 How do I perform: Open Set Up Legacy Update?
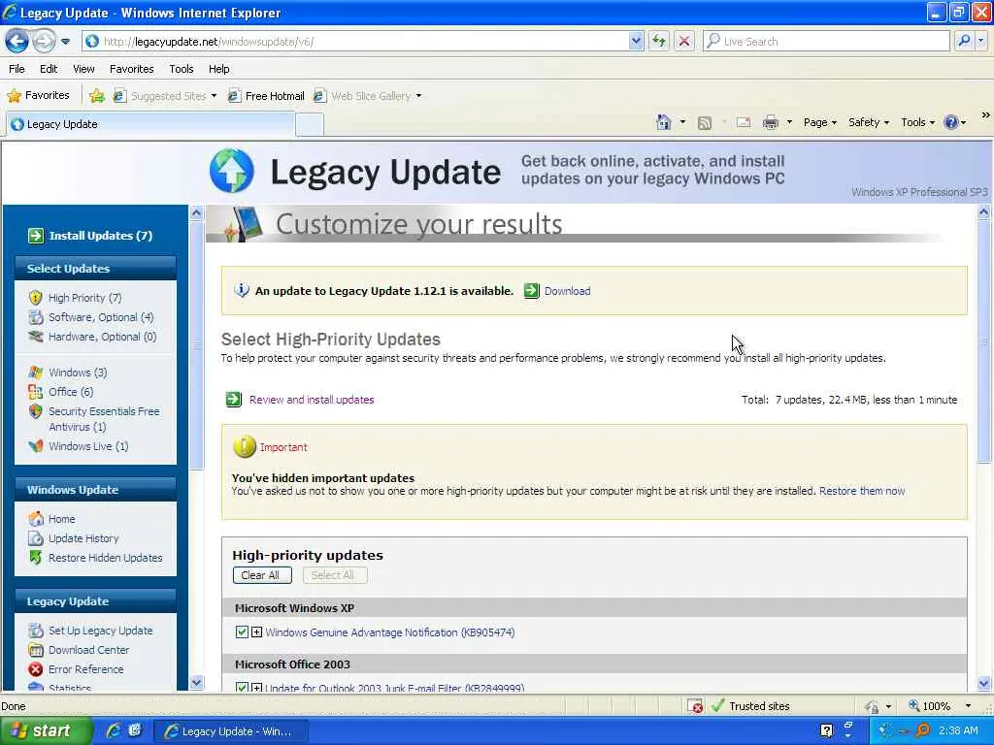pyautogui.click(x=100, y=631)
